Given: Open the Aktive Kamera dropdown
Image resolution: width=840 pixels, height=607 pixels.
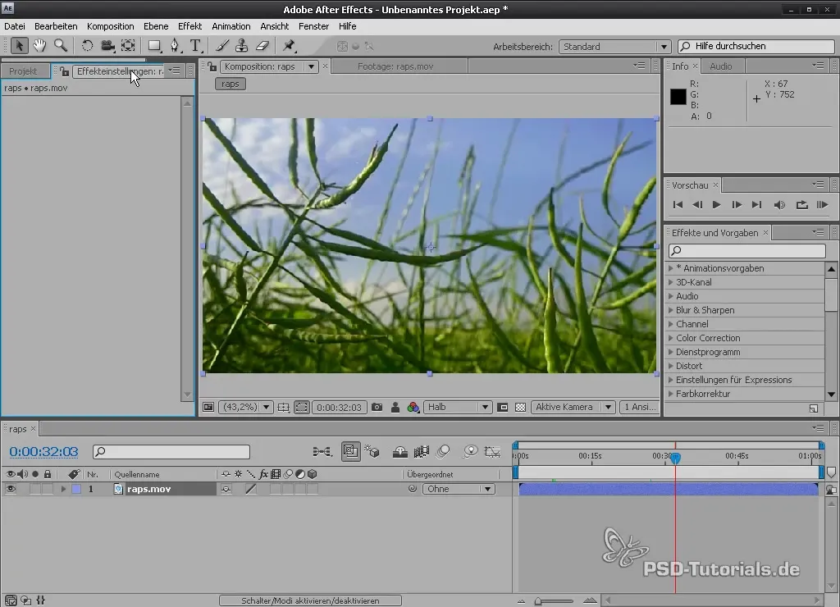Looking at the screenshot, I should tap(573, 407).
